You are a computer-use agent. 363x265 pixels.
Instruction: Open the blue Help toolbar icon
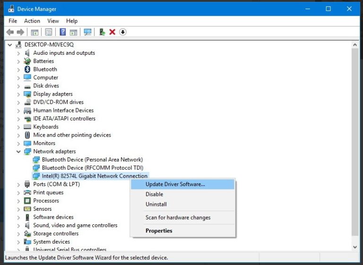click(62, 32)
